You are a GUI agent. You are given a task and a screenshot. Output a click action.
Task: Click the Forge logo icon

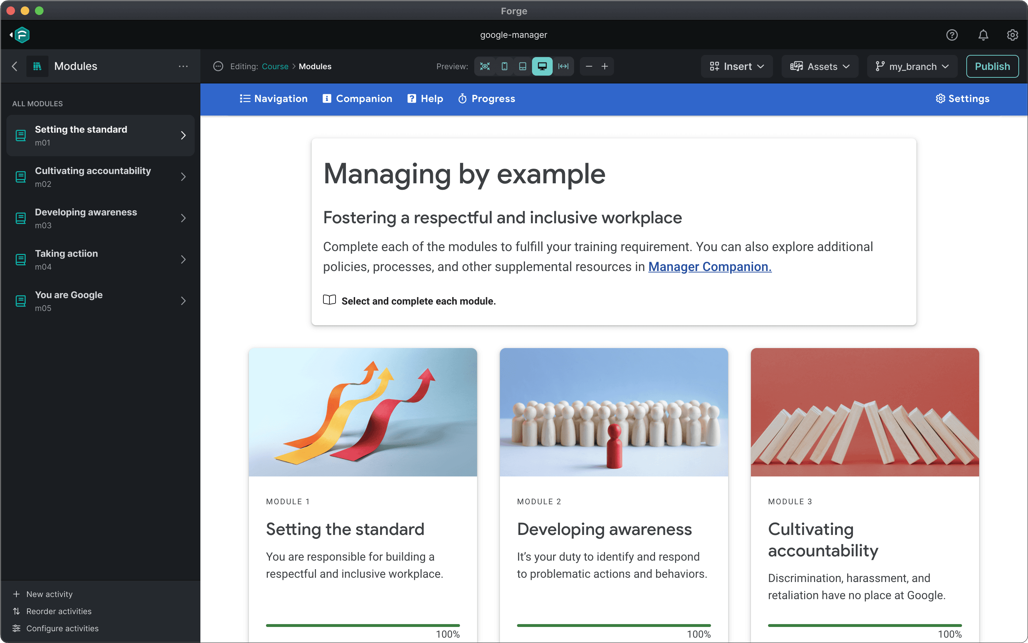[22, 35]
